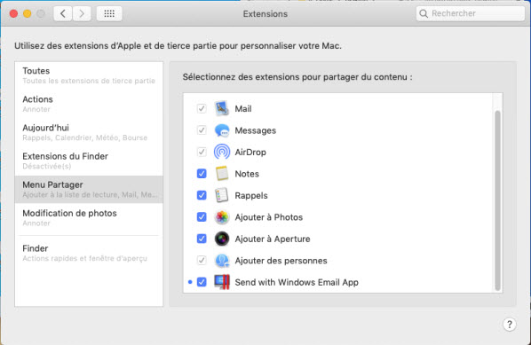Click the Ajouter des personnes icon

222,261
